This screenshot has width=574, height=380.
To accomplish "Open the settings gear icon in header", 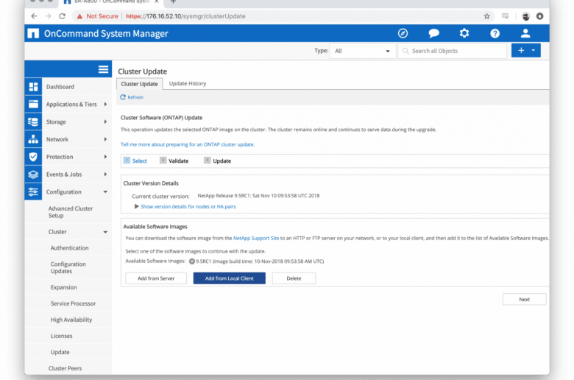I will [x=464, y=33].
